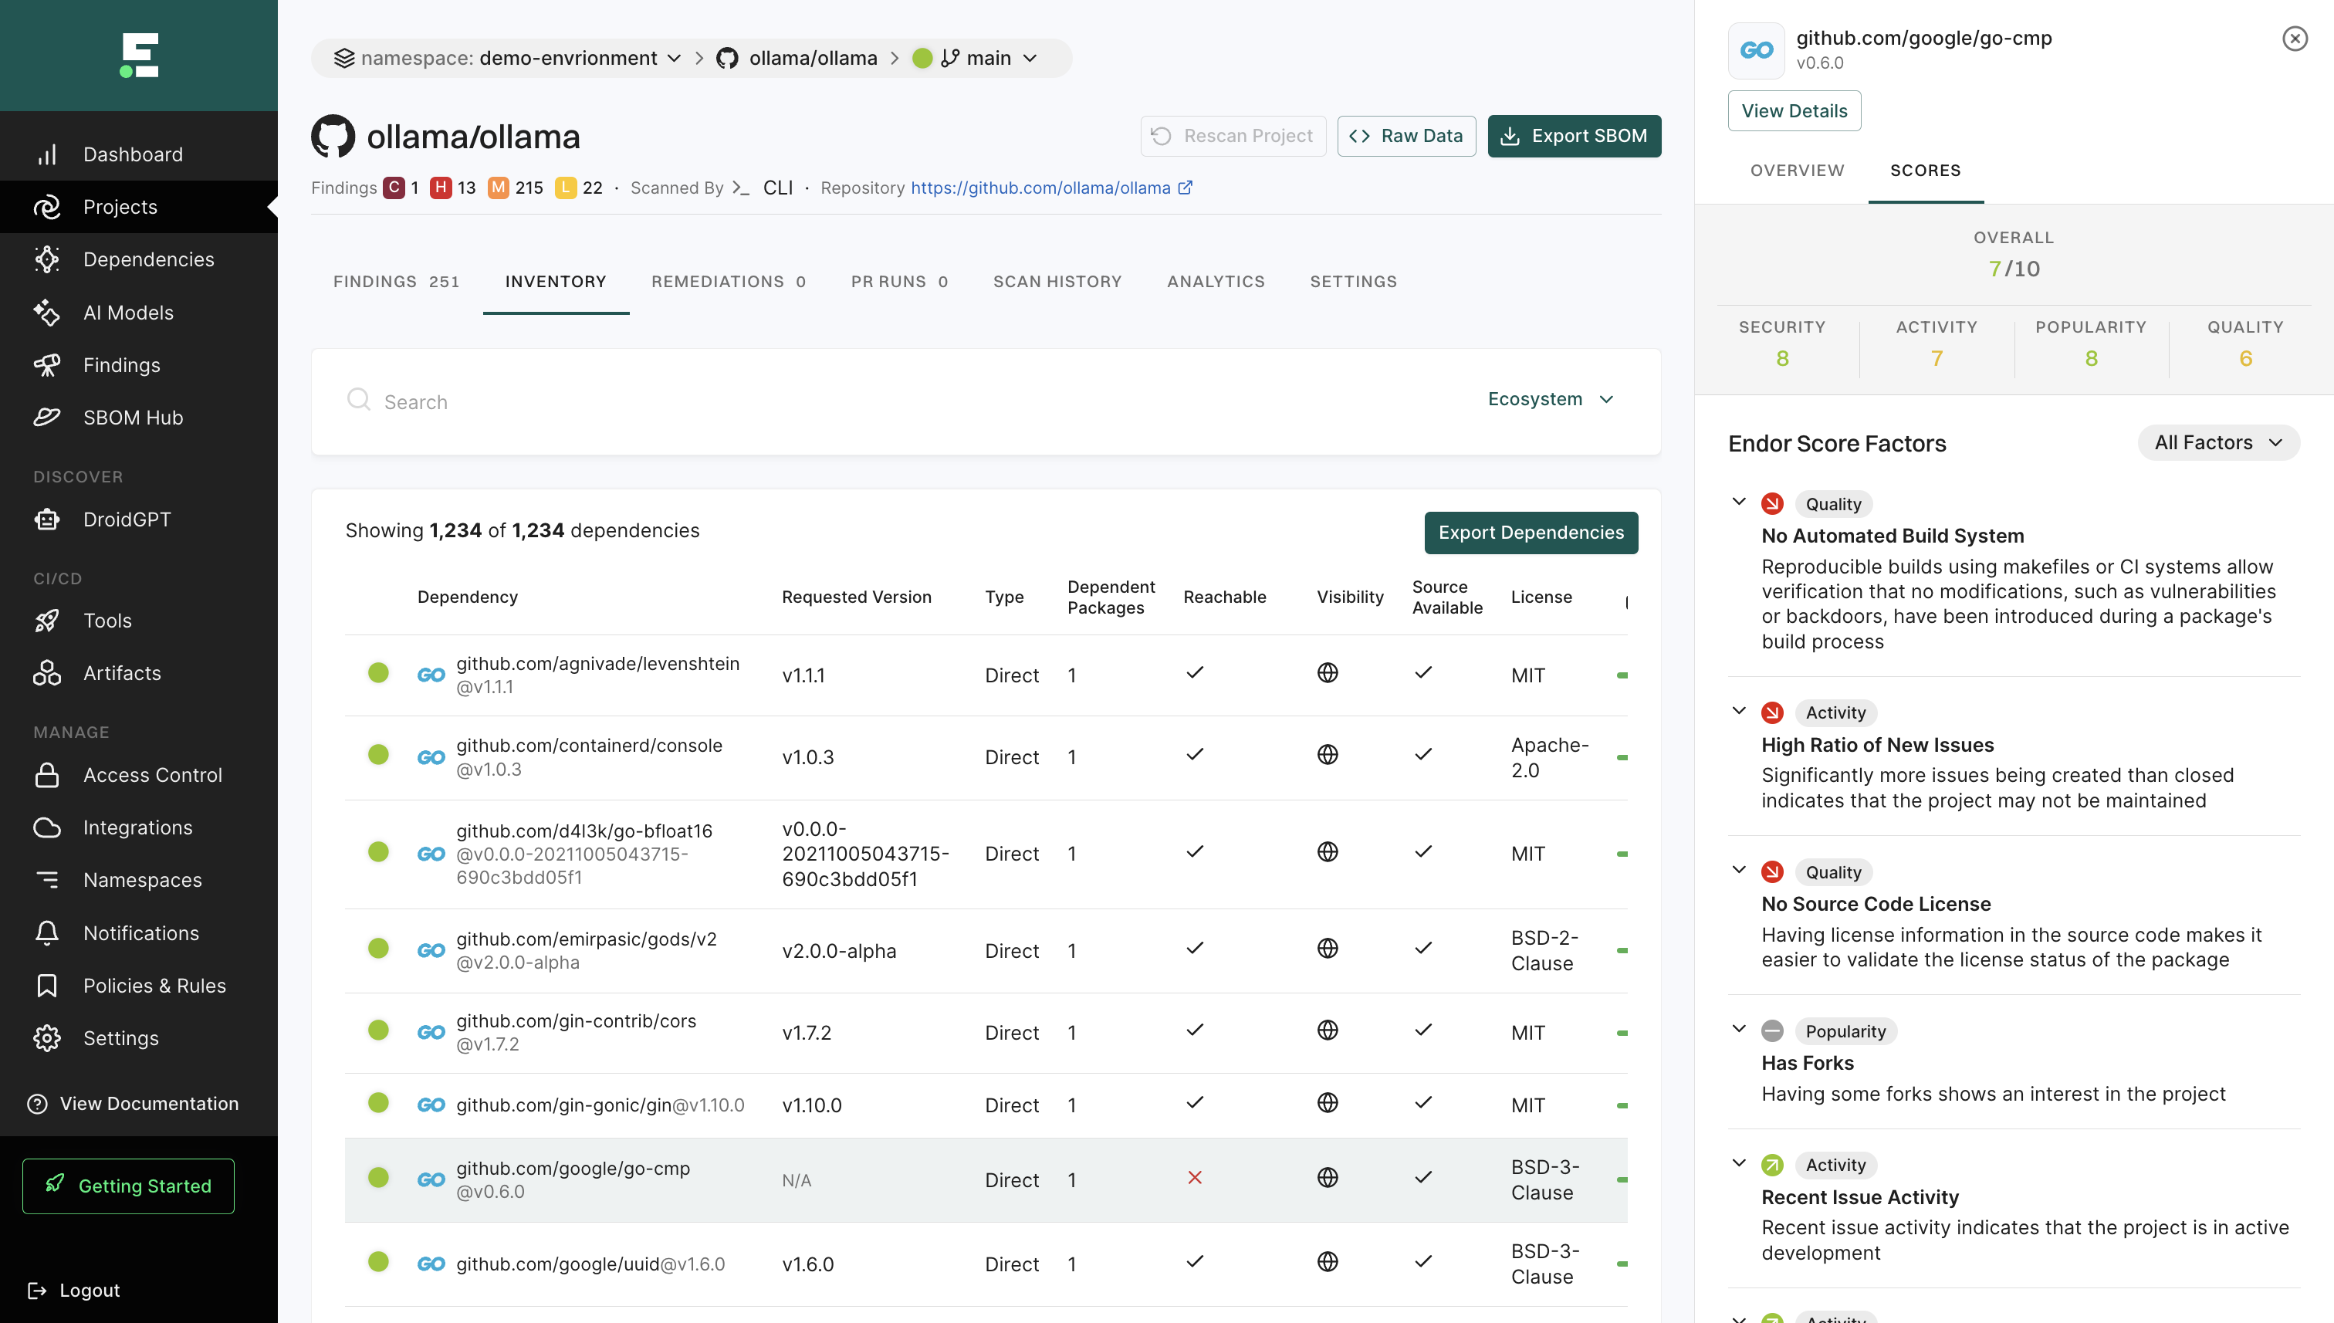
Task: Open the Ecosystem filter dropdown
Action: [1550, 399]
